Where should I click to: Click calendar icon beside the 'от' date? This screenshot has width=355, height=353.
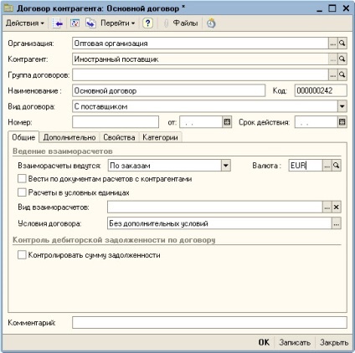[227, 122]
